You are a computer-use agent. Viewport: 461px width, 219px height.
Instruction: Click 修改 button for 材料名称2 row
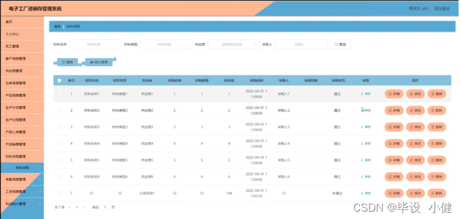click(416, 111)
